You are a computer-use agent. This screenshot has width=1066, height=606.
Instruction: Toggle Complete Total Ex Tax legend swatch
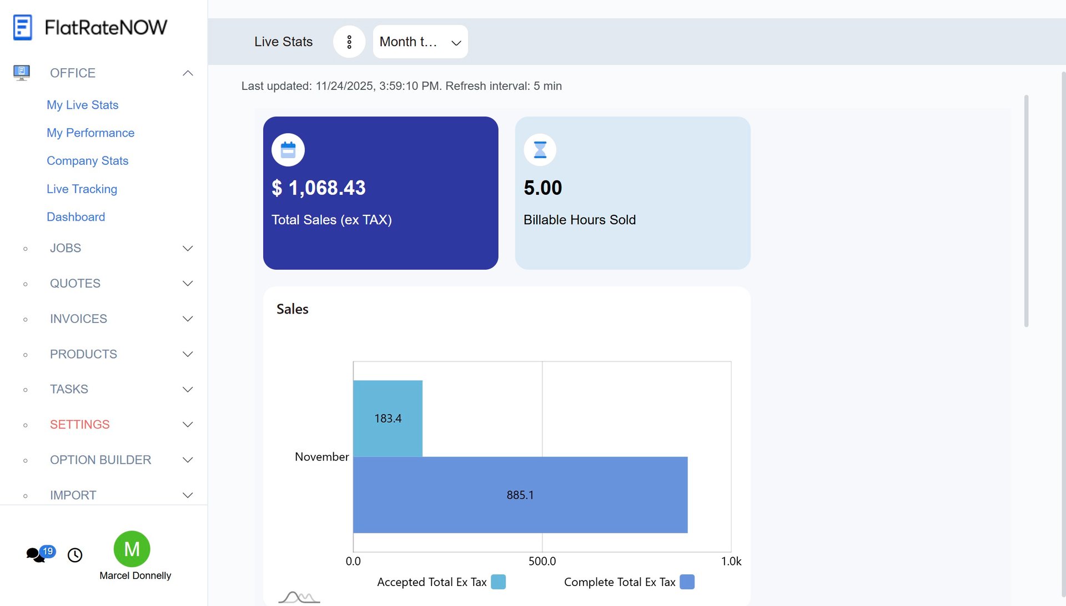click(687, 582)
